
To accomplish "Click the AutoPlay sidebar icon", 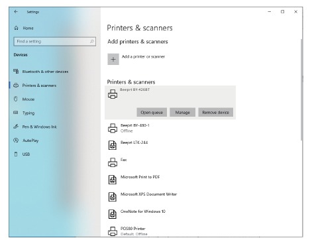I will (x=16, y=140).
